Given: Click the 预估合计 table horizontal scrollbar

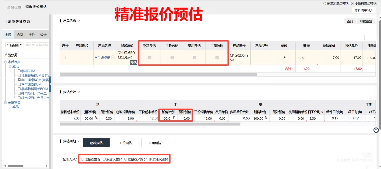Looking at the screenshot, I should click(x=150, y=124).
